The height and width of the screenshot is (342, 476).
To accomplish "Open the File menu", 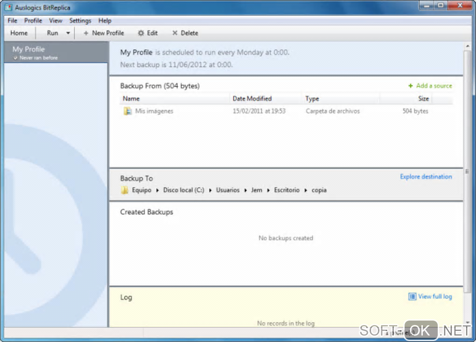I will click(x=13, y=21).
